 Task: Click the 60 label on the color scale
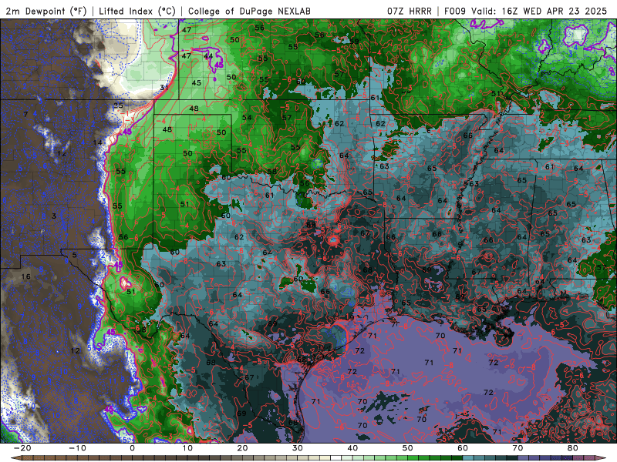tap(463, 448)
